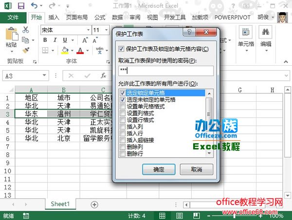Check 插入行 checkbox
This screenshot has height=220, width=292.
coord(123,133)
